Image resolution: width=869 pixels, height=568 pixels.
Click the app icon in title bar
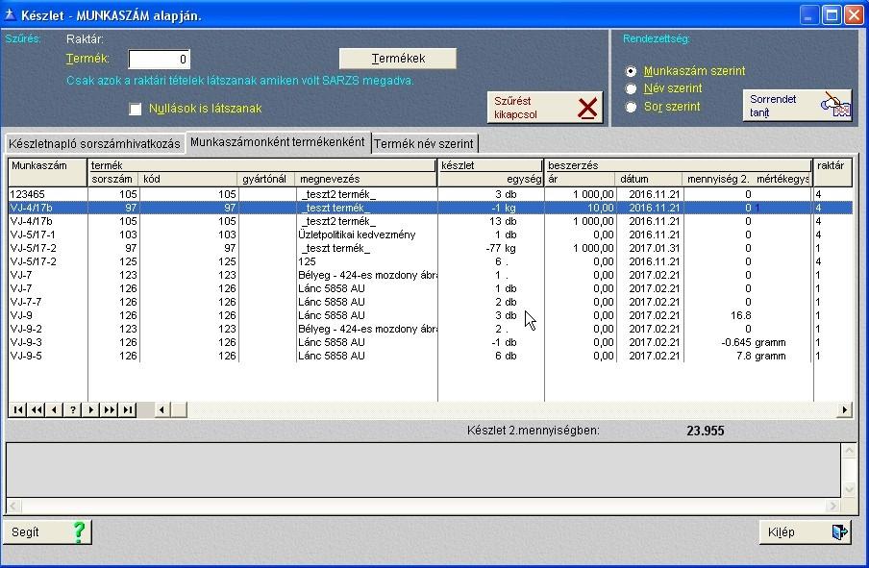coord(10,14)
